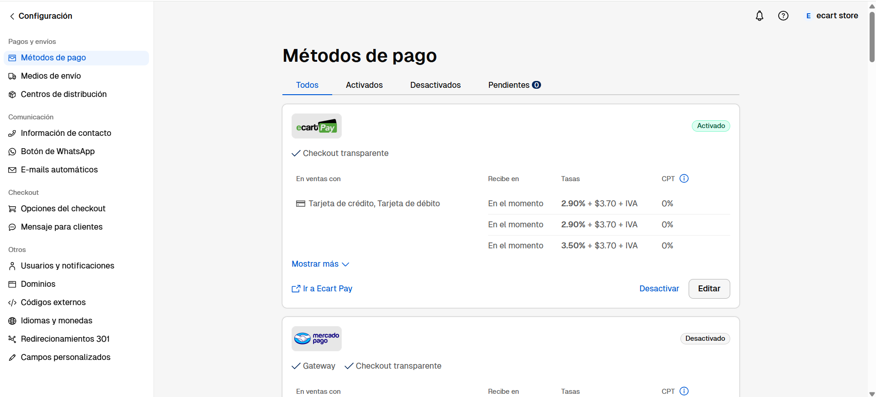This screenshot has width=876, height=397.
Task: Click the Medios de envío truck icon
Action: (12, 76)
